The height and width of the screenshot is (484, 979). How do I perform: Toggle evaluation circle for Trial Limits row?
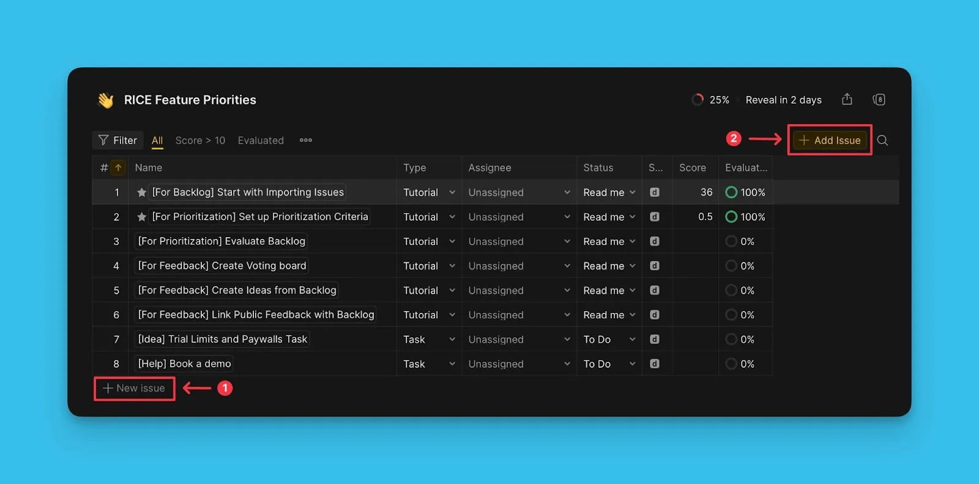click(731, 339)
